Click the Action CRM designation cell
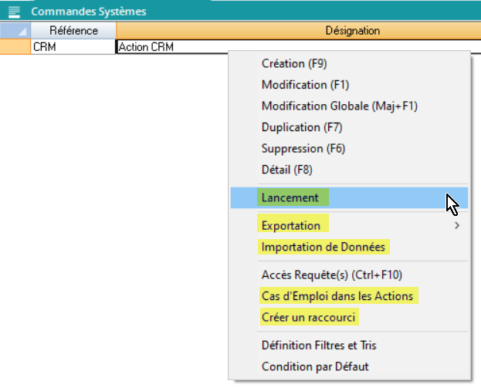 (x=170, y=46)
